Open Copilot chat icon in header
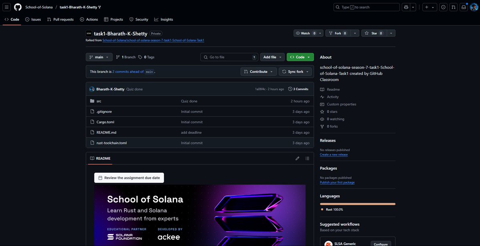This screenshot has height=246, width=480. 406,7
